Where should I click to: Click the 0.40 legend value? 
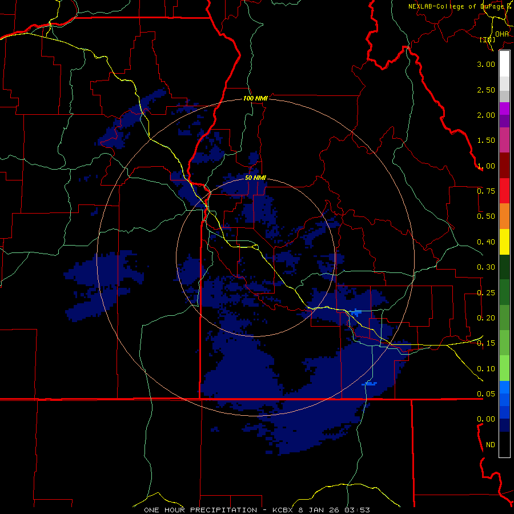[x=486, y=242]
